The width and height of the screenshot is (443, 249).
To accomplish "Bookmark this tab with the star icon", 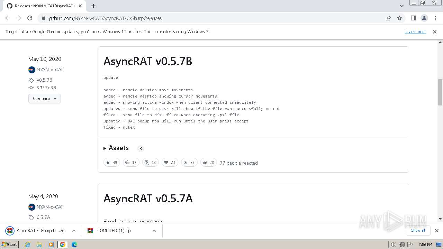I will [399, 18].
